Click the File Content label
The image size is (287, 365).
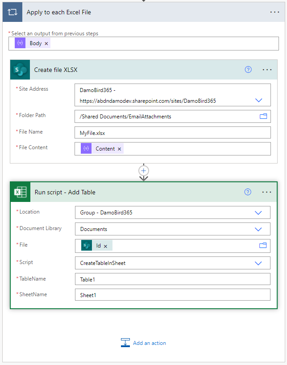tap(33, 147)
